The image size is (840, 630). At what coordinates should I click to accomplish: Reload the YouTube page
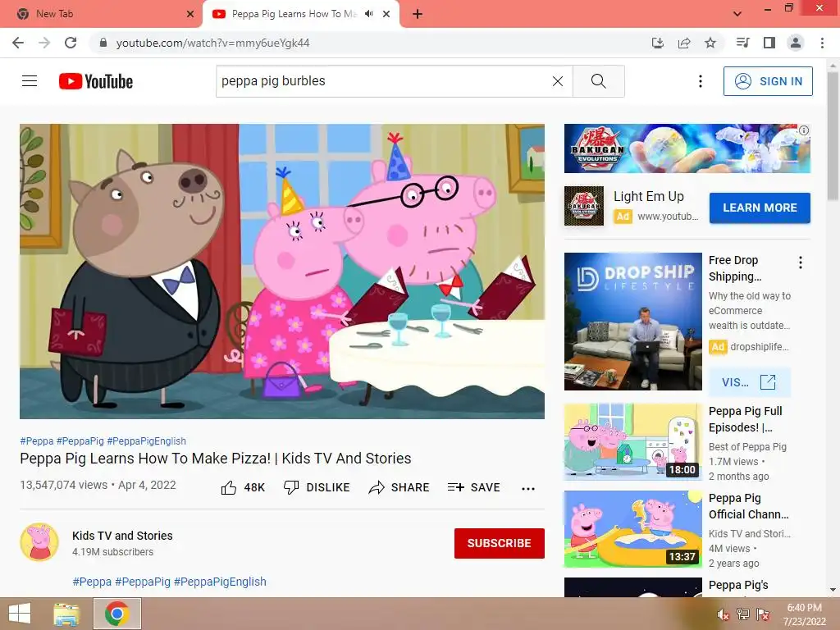coord(71,43)
